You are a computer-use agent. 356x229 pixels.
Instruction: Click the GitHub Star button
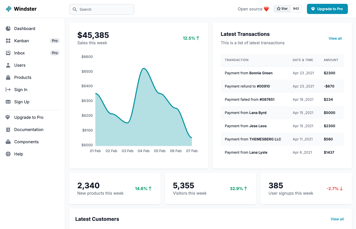[x=282, y=8]
